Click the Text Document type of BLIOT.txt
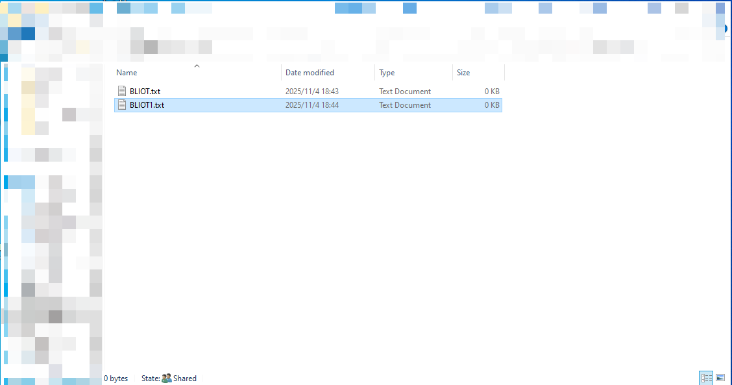Screen dimensions: 732x385 (x=405, y=92)
